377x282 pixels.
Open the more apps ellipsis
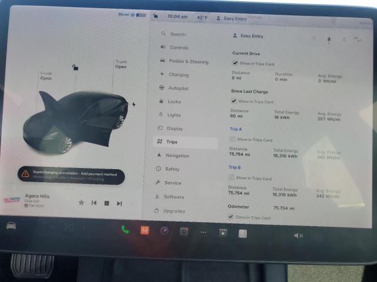[203, 233]
